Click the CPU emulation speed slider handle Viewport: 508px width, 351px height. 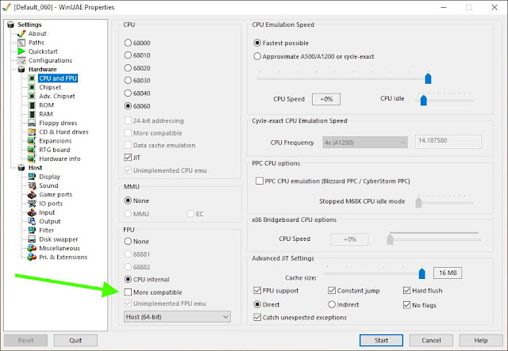(428, 78)
